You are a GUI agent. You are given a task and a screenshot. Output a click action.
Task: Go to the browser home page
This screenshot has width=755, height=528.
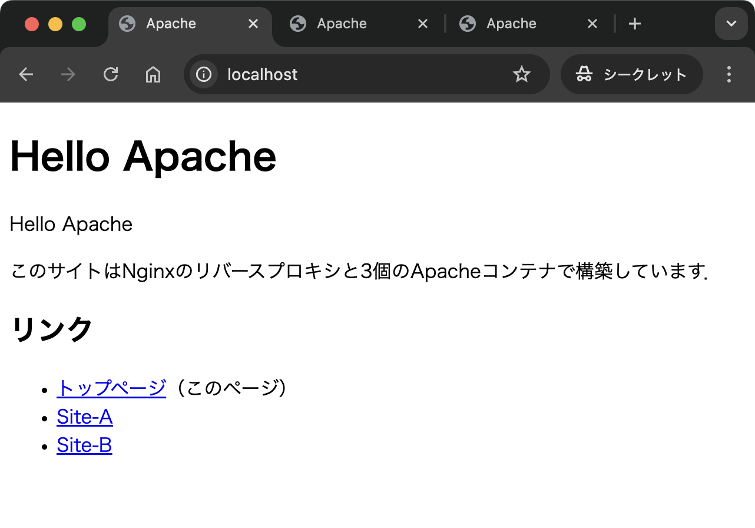coord(153,74)
